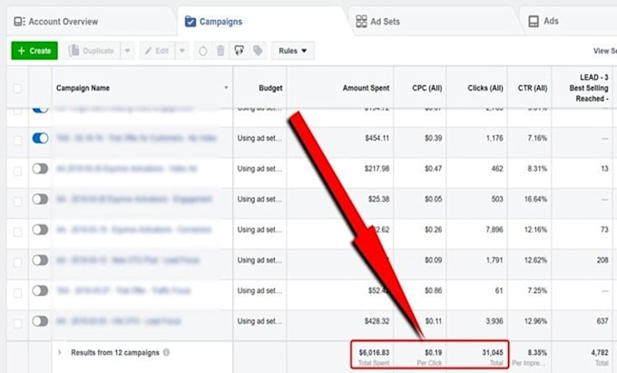Enable the toggle on the 1,791 clicks row
Screen dimensions: 617x373
pos(40,260)
